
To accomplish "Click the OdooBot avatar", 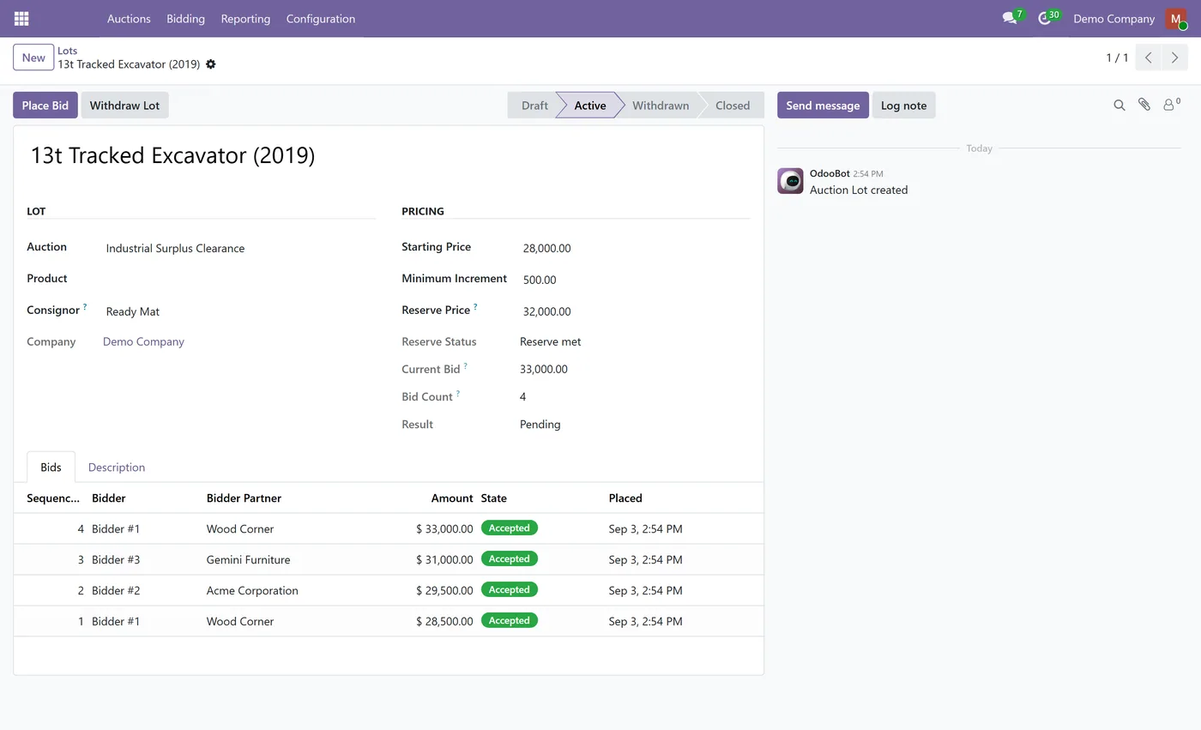I will tap(790, 181).
